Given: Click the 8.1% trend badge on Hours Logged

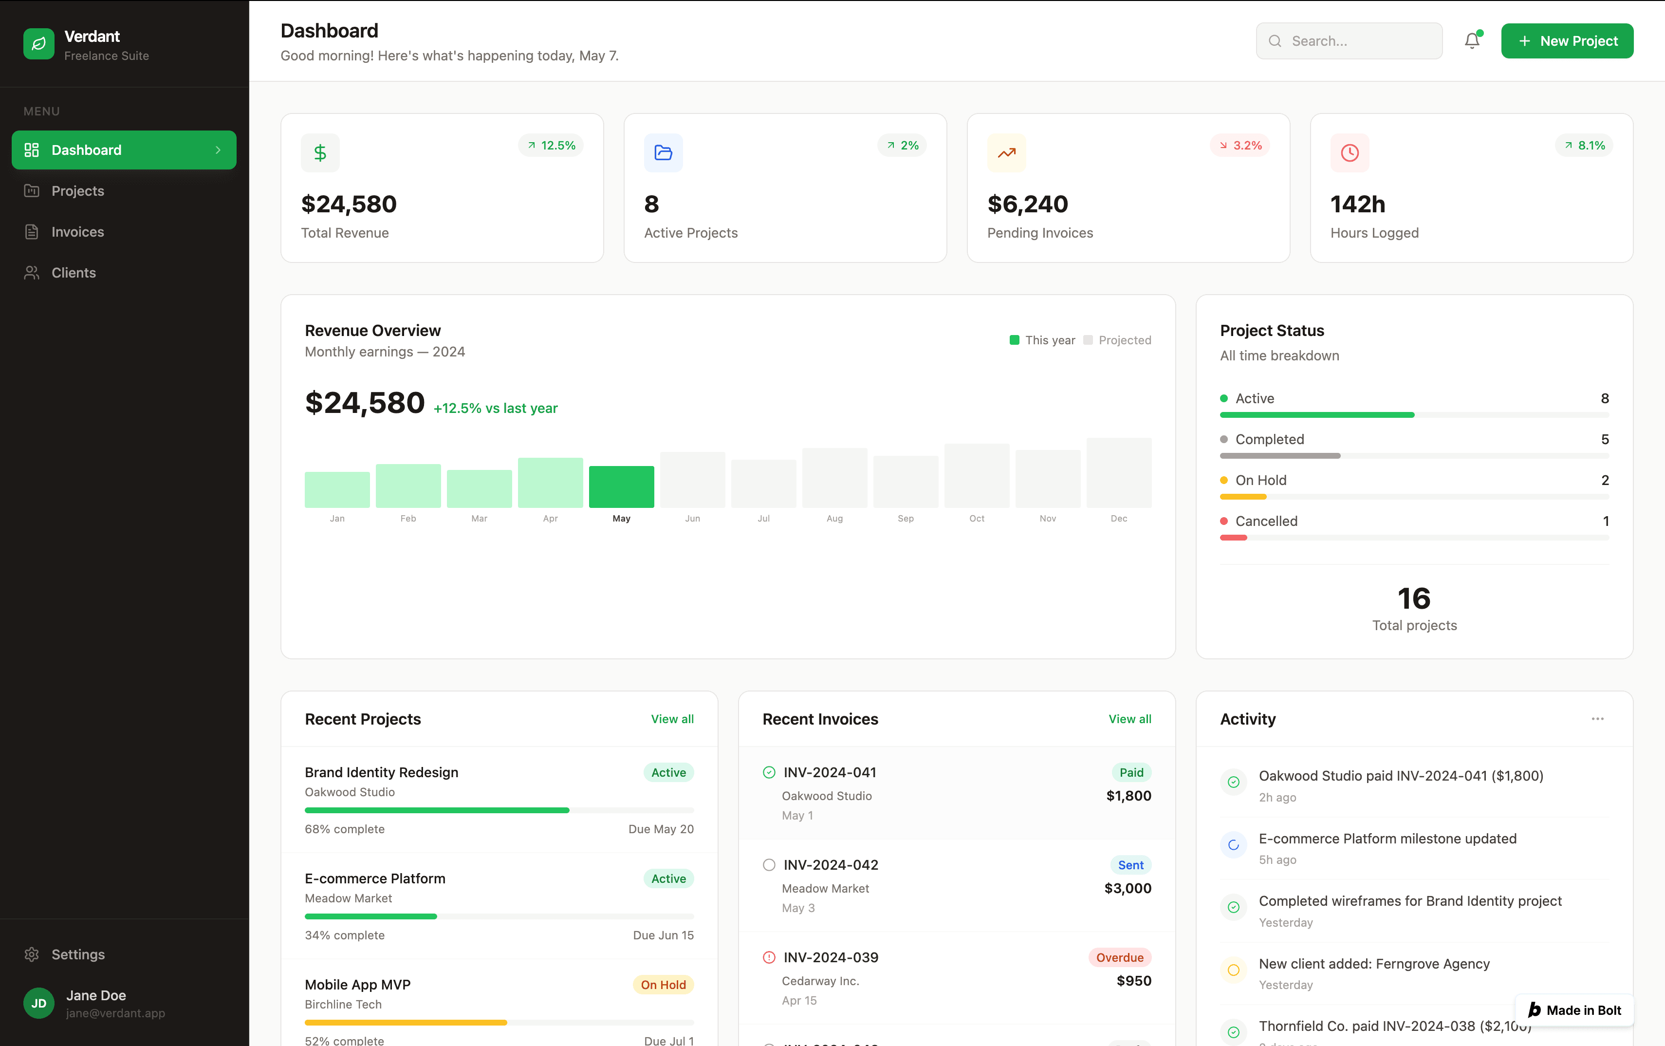Looking at the screenshot, I should click(1584, 145).
